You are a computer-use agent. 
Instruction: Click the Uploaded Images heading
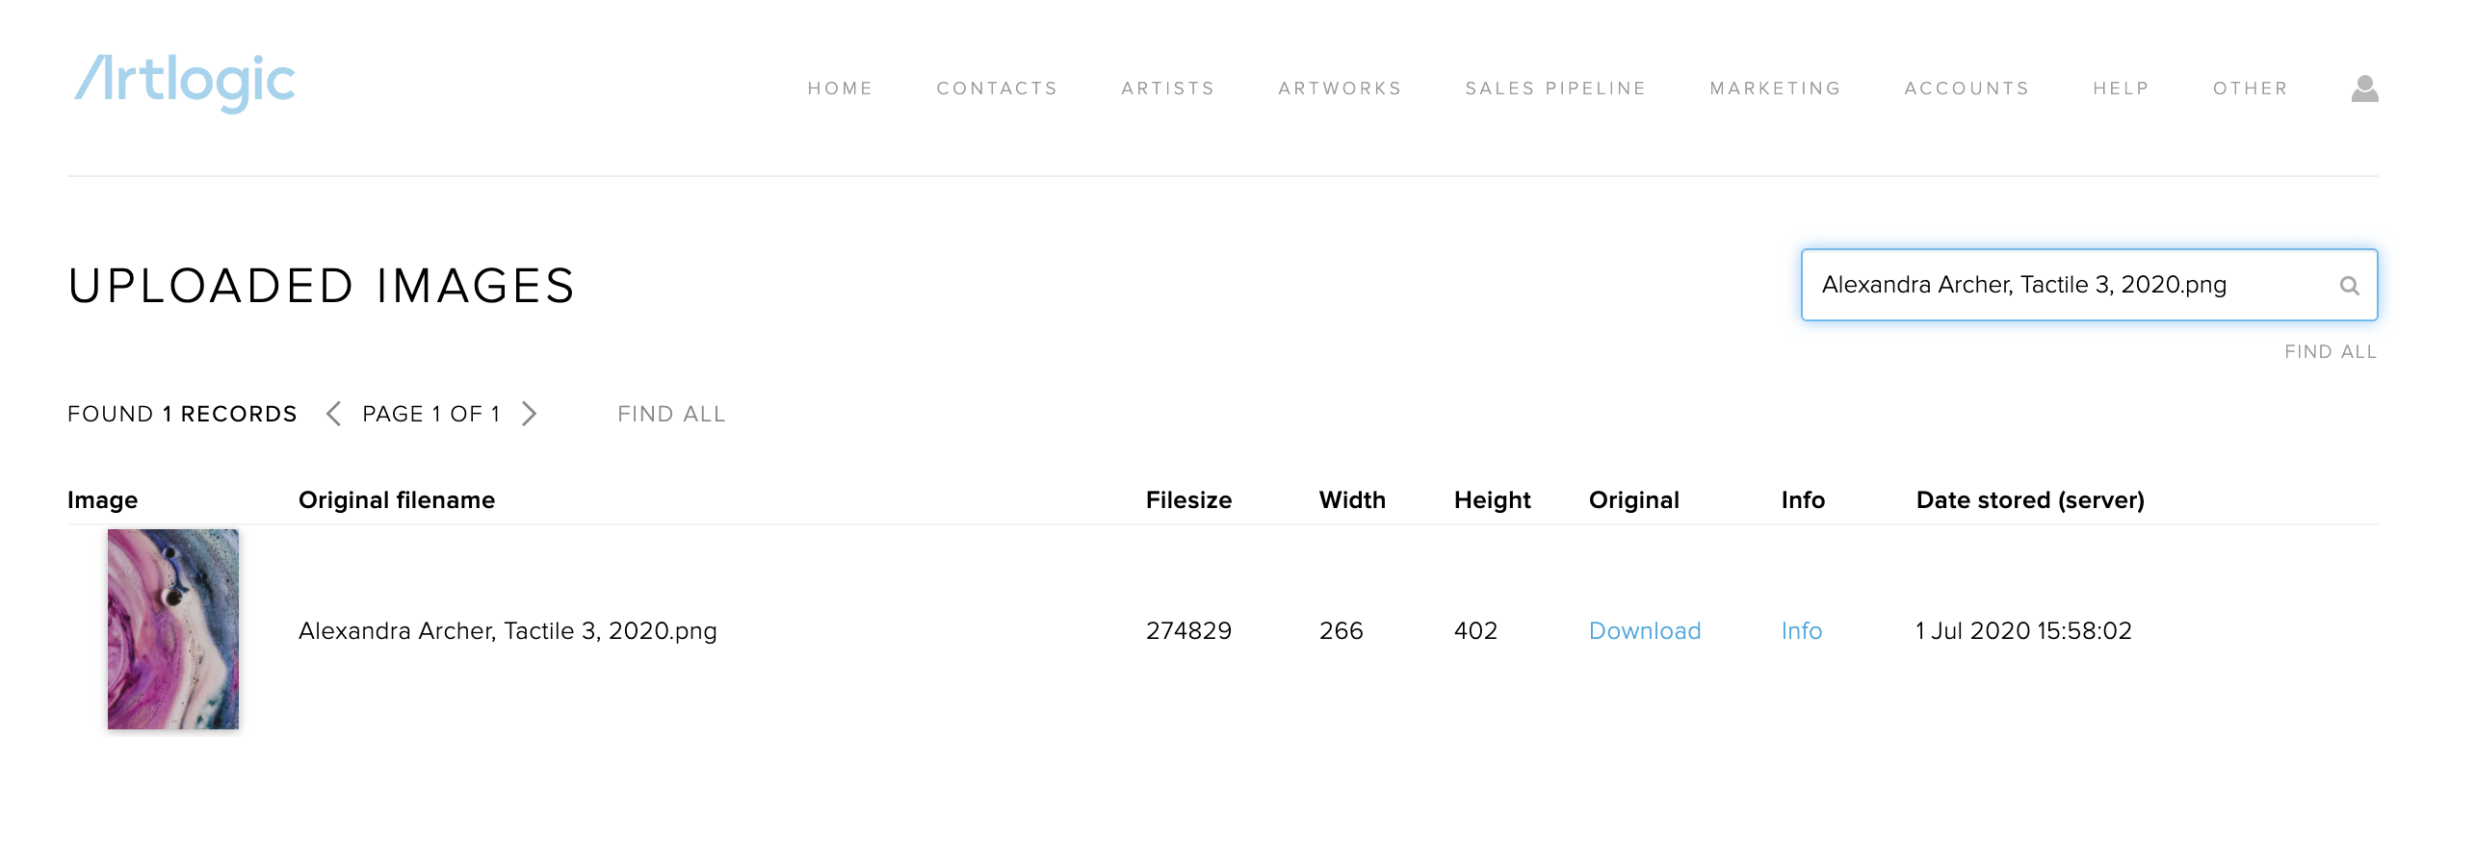pos(322,287)
